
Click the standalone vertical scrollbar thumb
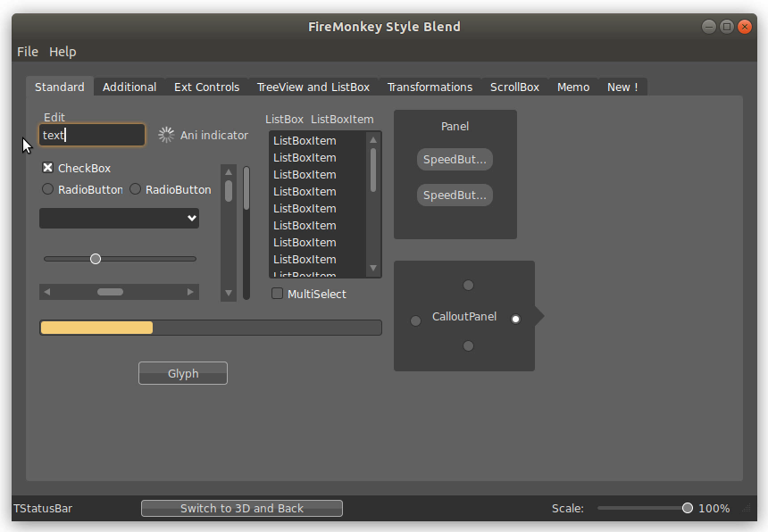[229, 191]
